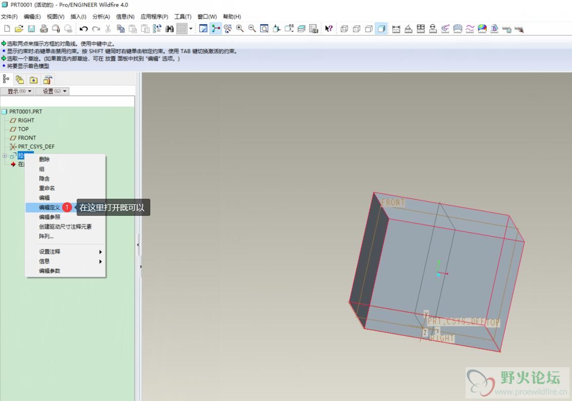Click the context help arrow-question icon
This screenshot has height=401, width=572.
point(328,28)
